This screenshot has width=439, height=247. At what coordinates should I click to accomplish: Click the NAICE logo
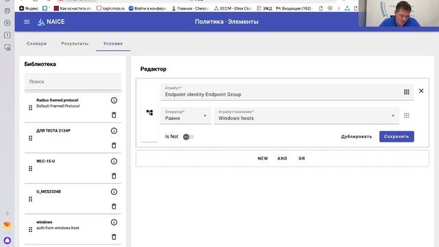coord(51,22)
